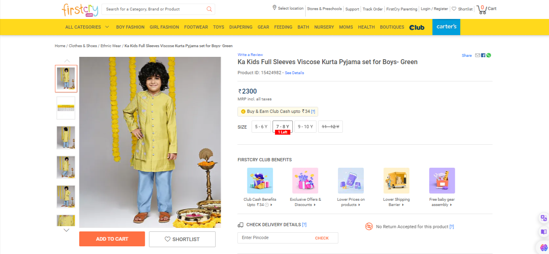Click the search magnifier icon

[209, 9]
